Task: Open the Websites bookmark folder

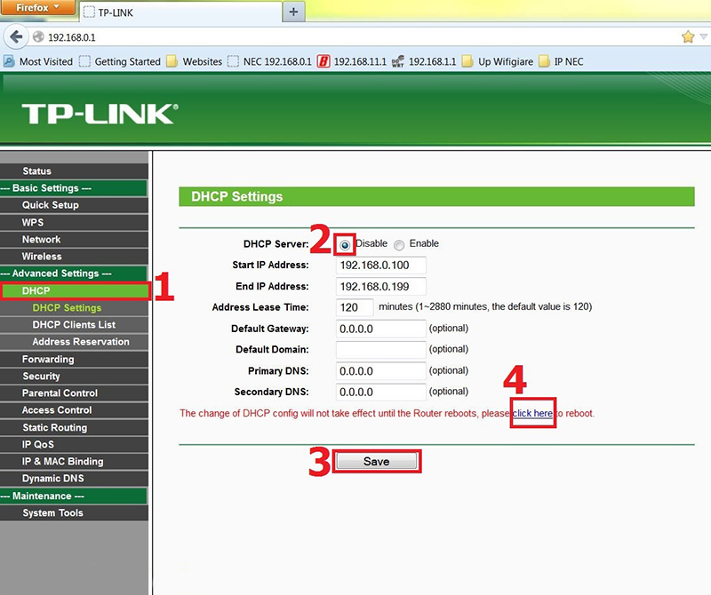Action: pos(194,61)
